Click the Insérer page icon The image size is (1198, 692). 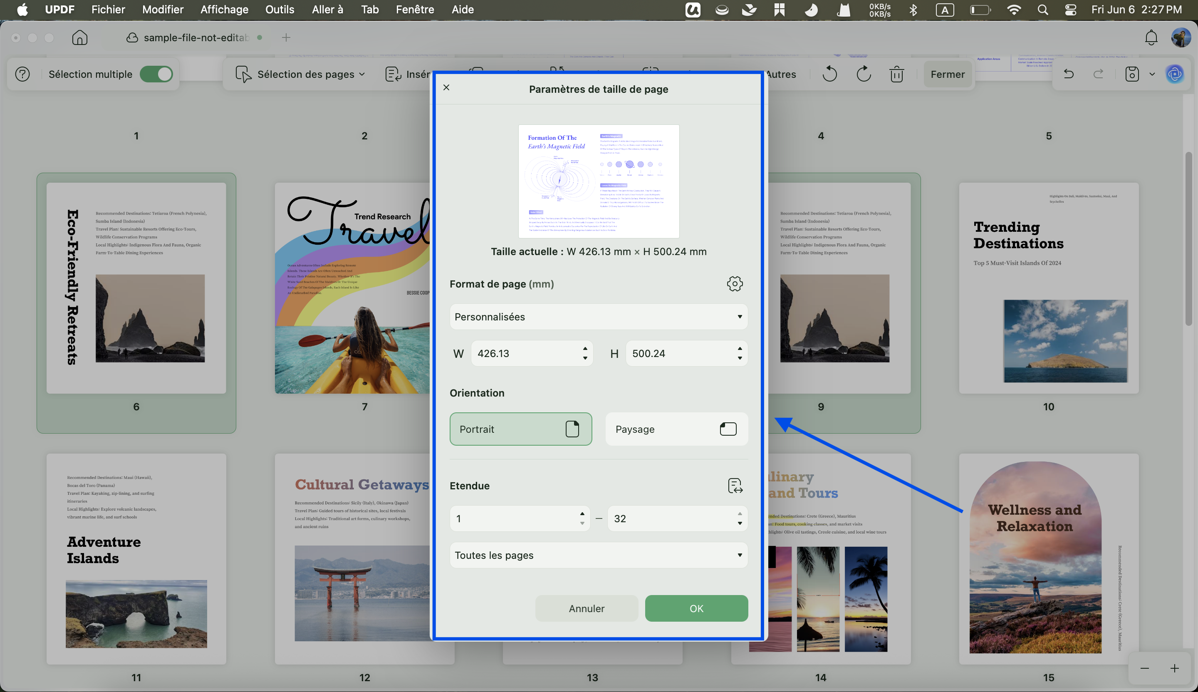tap(393, 74)
